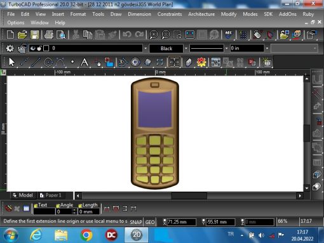Image resolution: width=324 pixels, height=243 pixels.
Task: Open the Dimension menu
Action: [x=139, y=14]
